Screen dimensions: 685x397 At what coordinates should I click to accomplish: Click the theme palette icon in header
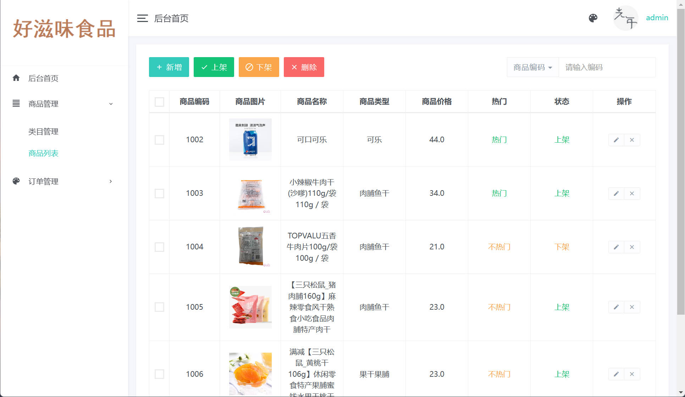point(593,18)
